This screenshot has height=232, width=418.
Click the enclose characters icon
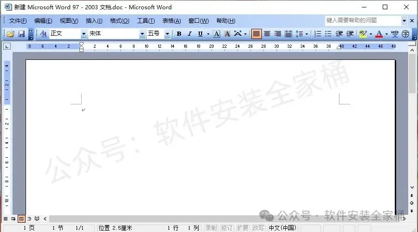(x=405, y=34)
